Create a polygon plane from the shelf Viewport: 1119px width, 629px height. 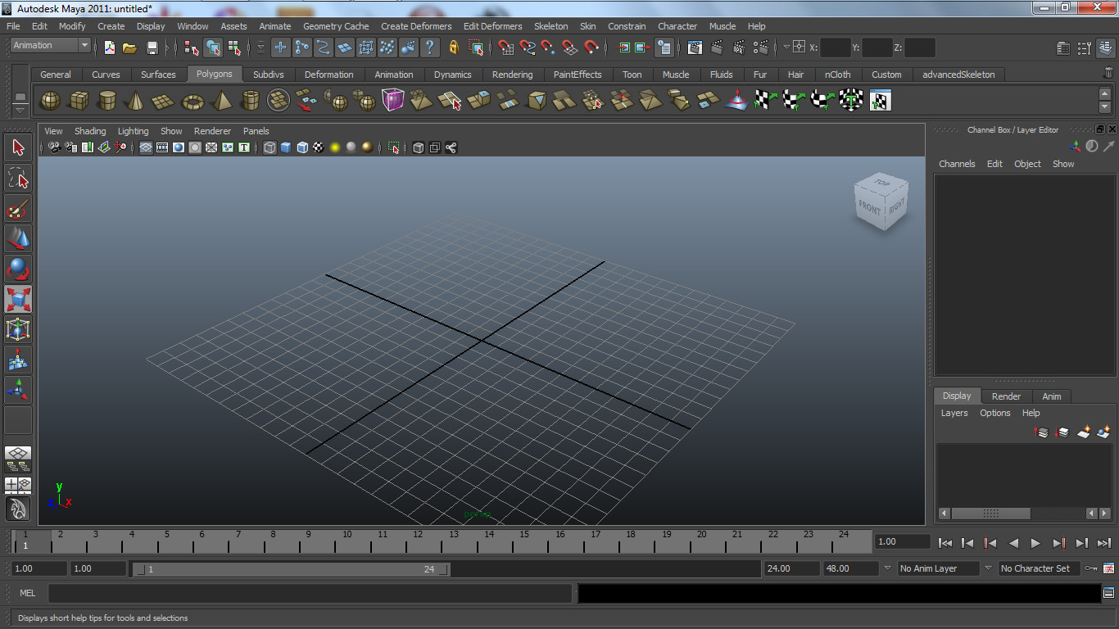click(x=164, y=101)
